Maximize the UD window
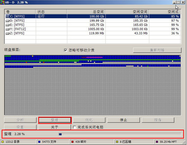The height and width of the screenshot is (145, 187). [178, 2]
